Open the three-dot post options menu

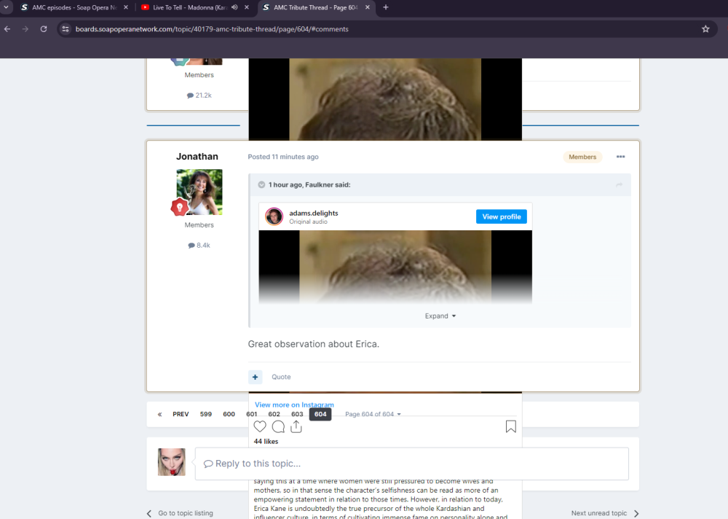pyautogui.click(x=620, y=157)
